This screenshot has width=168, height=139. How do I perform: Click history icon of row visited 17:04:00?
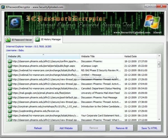pos(10,84)
